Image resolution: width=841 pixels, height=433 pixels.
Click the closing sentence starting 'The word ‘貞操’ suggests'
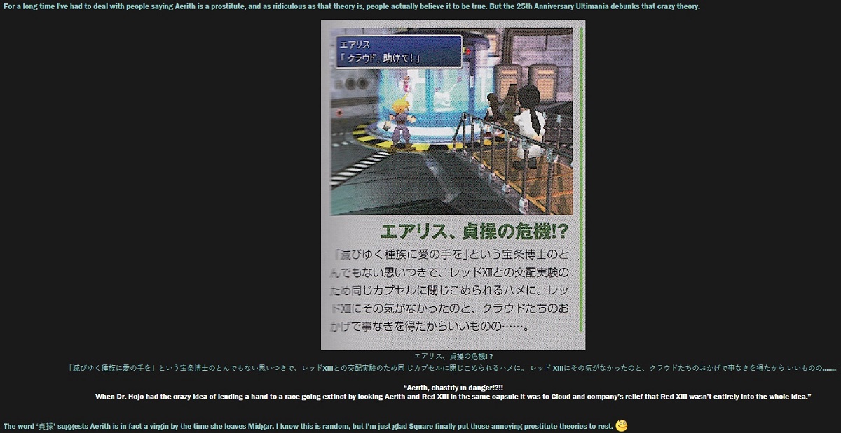click(x=308, y=426)
